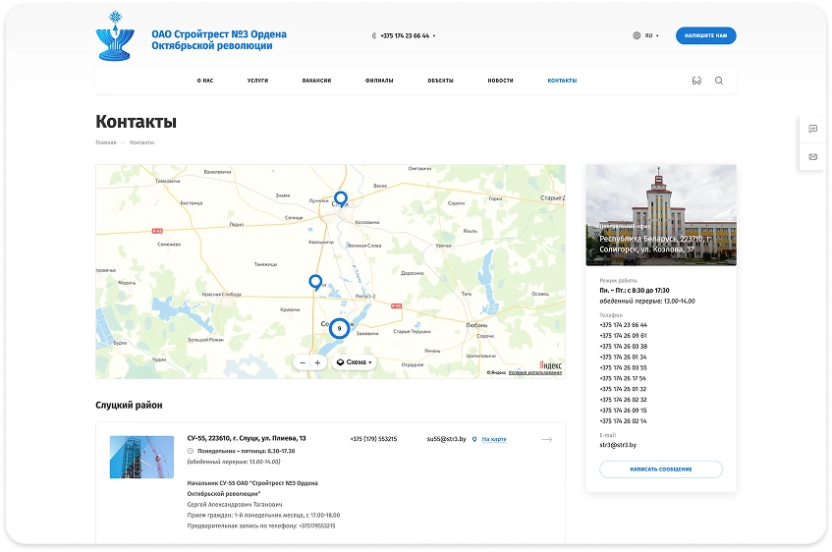Zoom out the map with minus
The height and width of the screenshot is (552, 832).
pos(303,362)
